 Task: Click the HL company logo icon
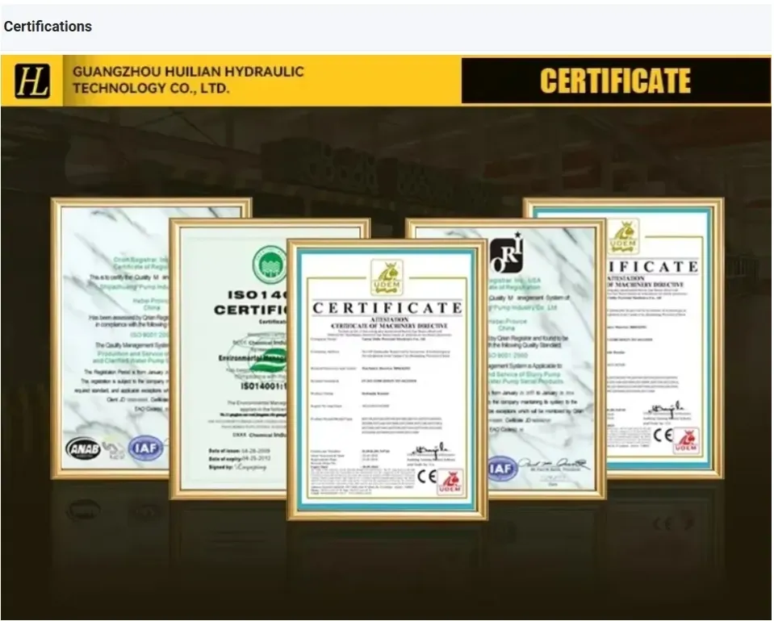point(32,81)
